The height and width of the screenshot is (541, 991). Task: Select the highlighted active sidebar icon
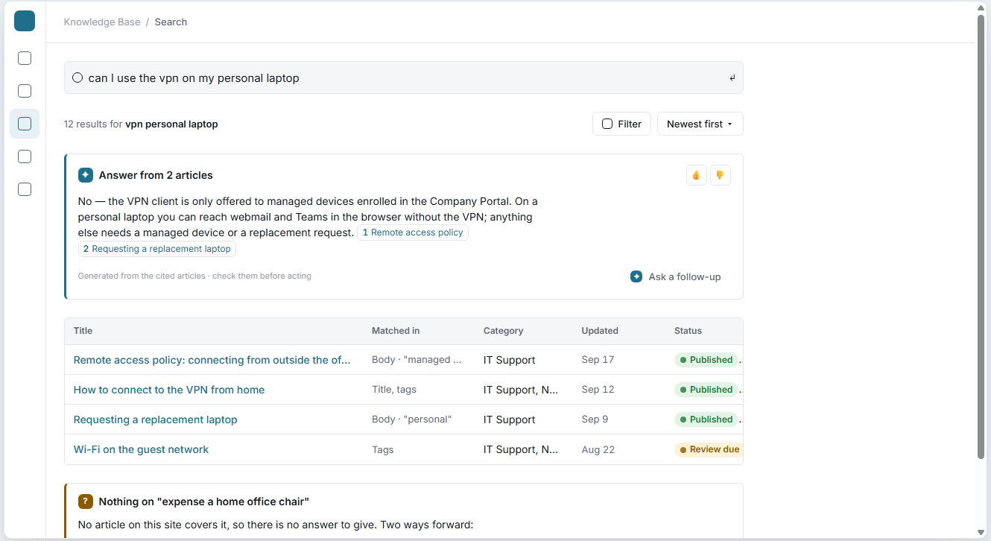[25, 124]
